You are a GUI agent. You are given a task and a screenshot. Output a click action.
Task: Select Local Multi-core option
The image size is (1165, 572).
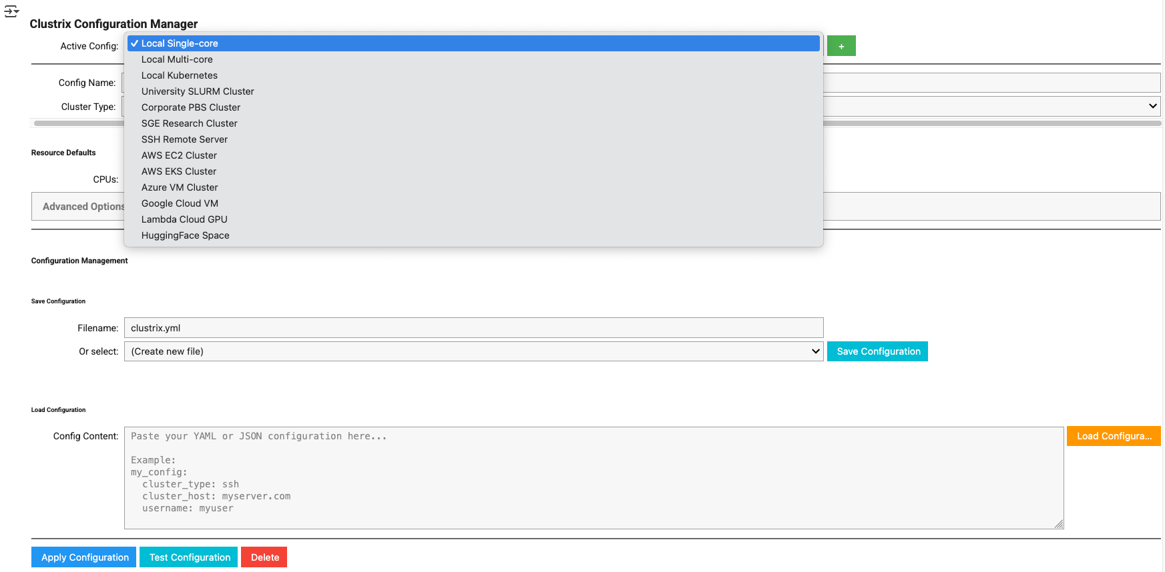coord(473,59)
